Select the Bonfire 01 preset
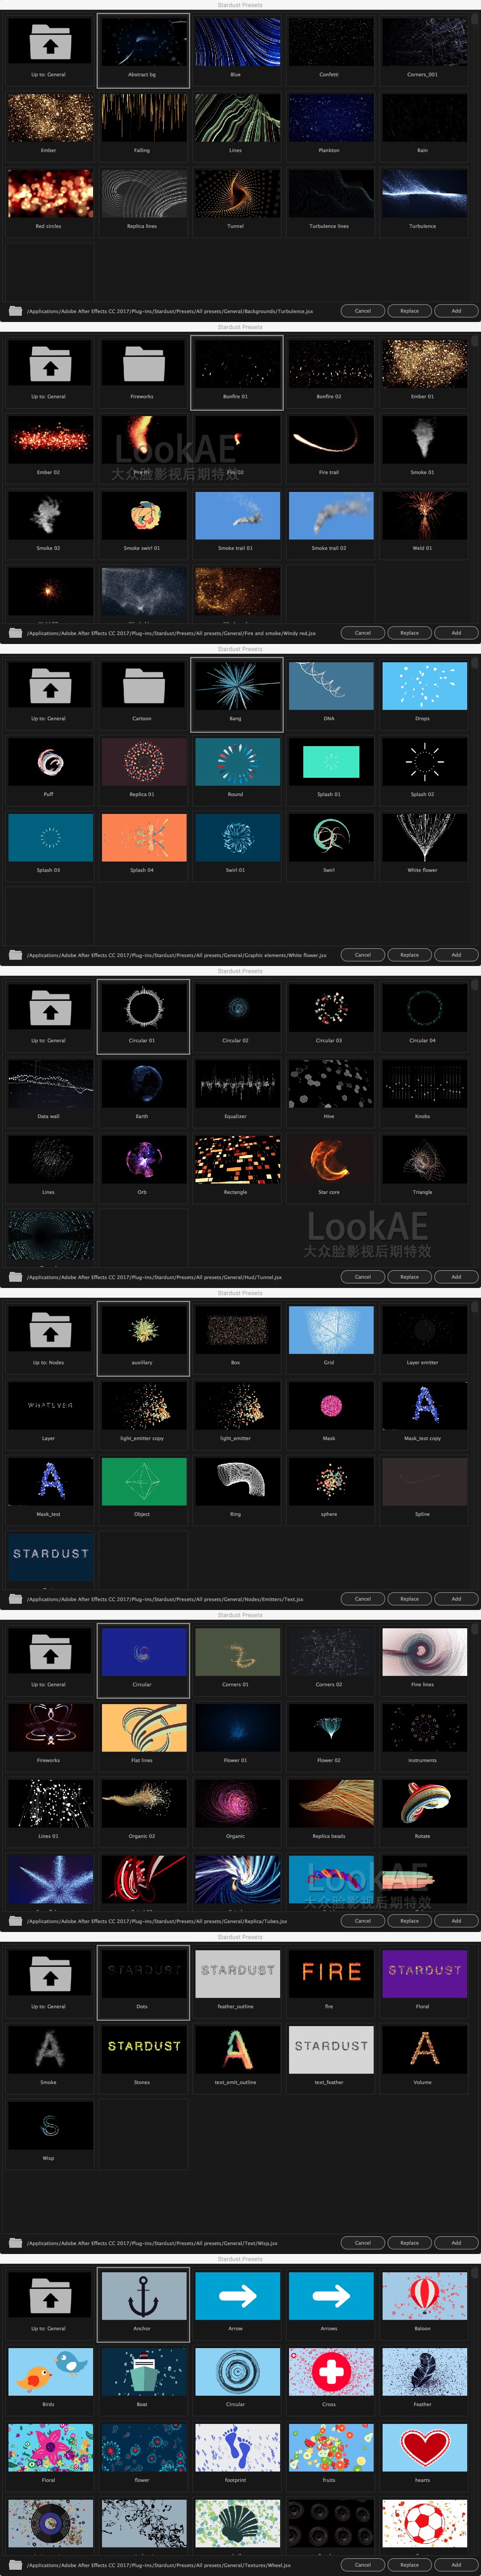The image size is (481, 2576). click(x=236, y=364)
